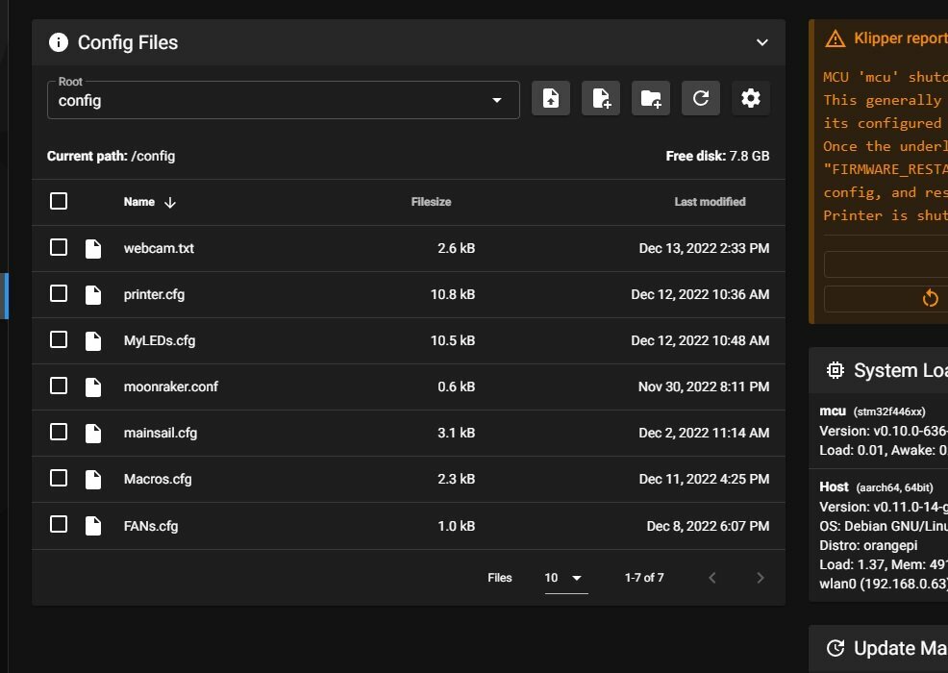Click the file icon beside mainsail.cfg

pos(93,433)
